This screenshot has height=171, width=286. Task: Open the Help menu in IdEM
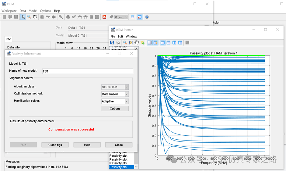coord(57,11)
